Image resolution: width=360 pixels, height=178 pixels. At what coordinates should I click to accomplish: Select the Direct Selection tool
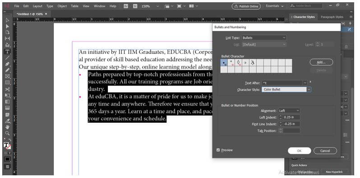pos(7,26)
